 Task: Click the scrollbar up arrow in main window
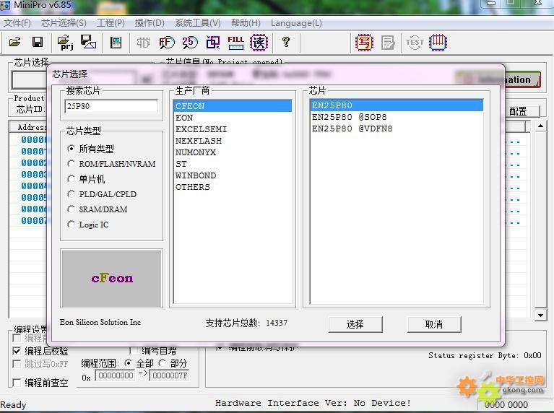[540, 126]
